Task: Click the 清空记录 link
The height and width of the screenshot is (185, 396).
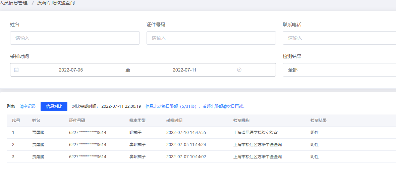Action: point(28,106)
